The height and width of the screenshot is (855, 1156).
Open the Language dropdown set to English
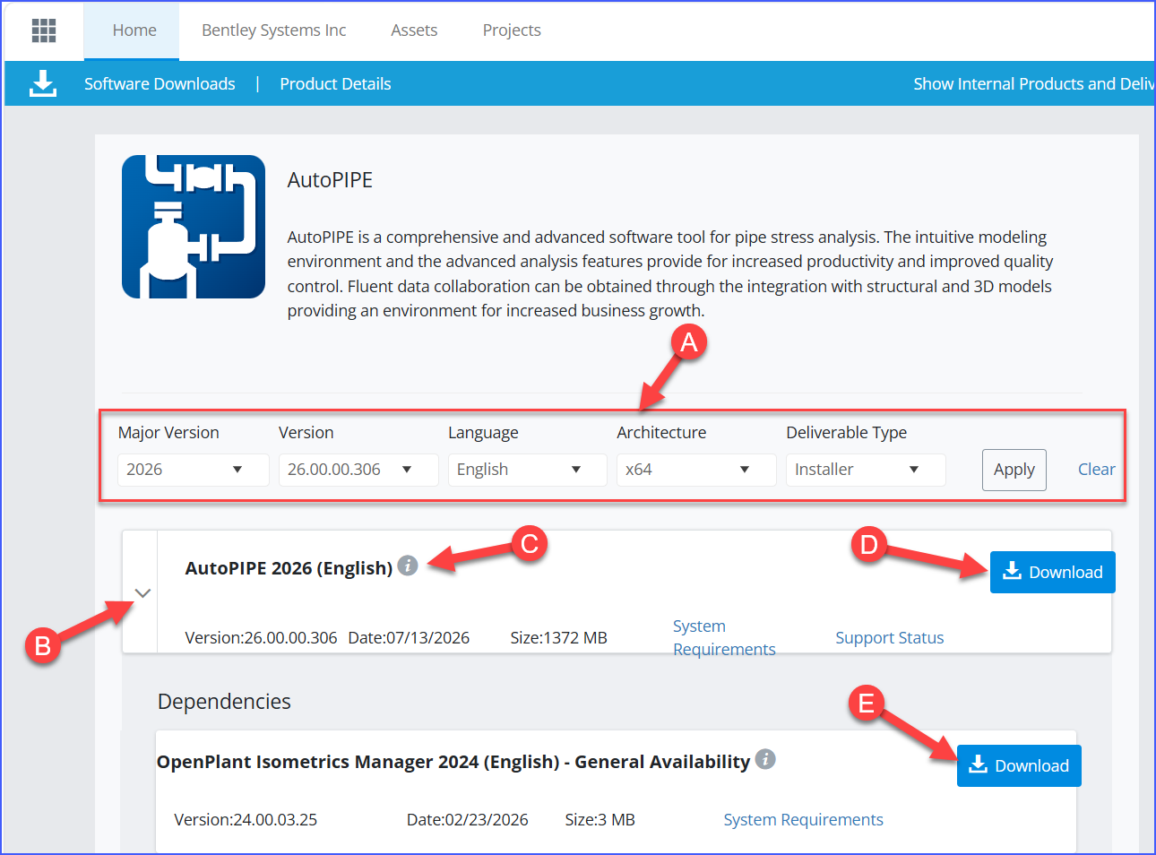pyautogui.click(x=528, y=470)
